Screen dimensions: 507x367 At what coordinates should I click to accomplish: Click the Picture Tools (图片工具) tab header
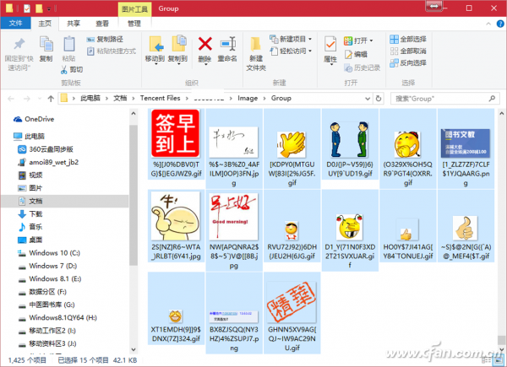(134, 9)
